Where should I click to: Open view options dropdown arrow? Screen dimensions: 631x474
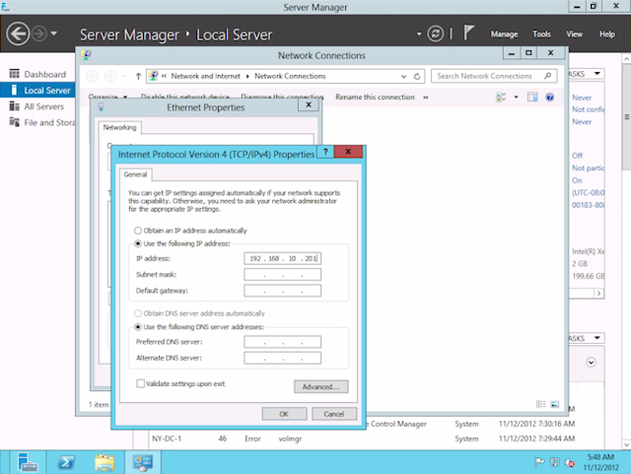(516, 97)
